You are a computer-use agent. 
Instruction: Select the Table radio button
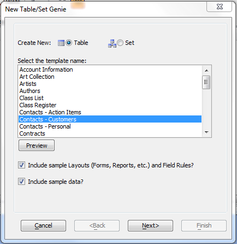click(x=69, y=43)
